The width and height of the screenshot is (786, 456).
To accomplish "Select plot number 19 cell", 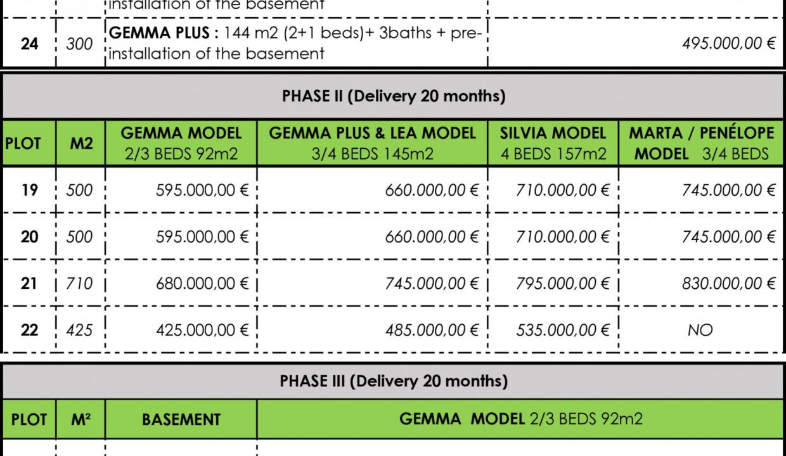I will tap(30, 190).
